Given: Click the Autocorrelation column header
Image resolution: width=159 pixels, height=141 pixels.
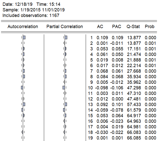Looking at the screenshot, I should coord(23,27).
